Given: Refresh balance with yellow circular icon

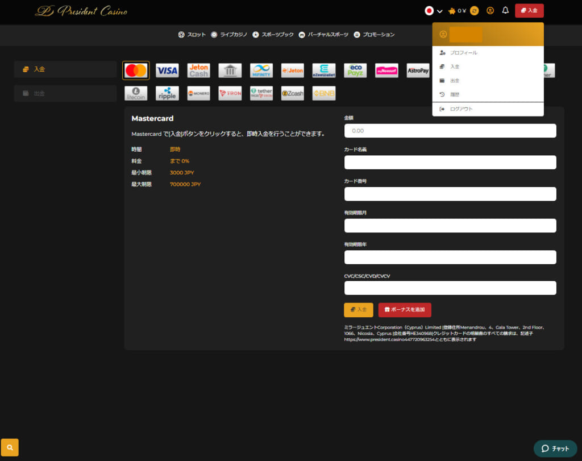Looking at the screenshot, I should (475, 11).
